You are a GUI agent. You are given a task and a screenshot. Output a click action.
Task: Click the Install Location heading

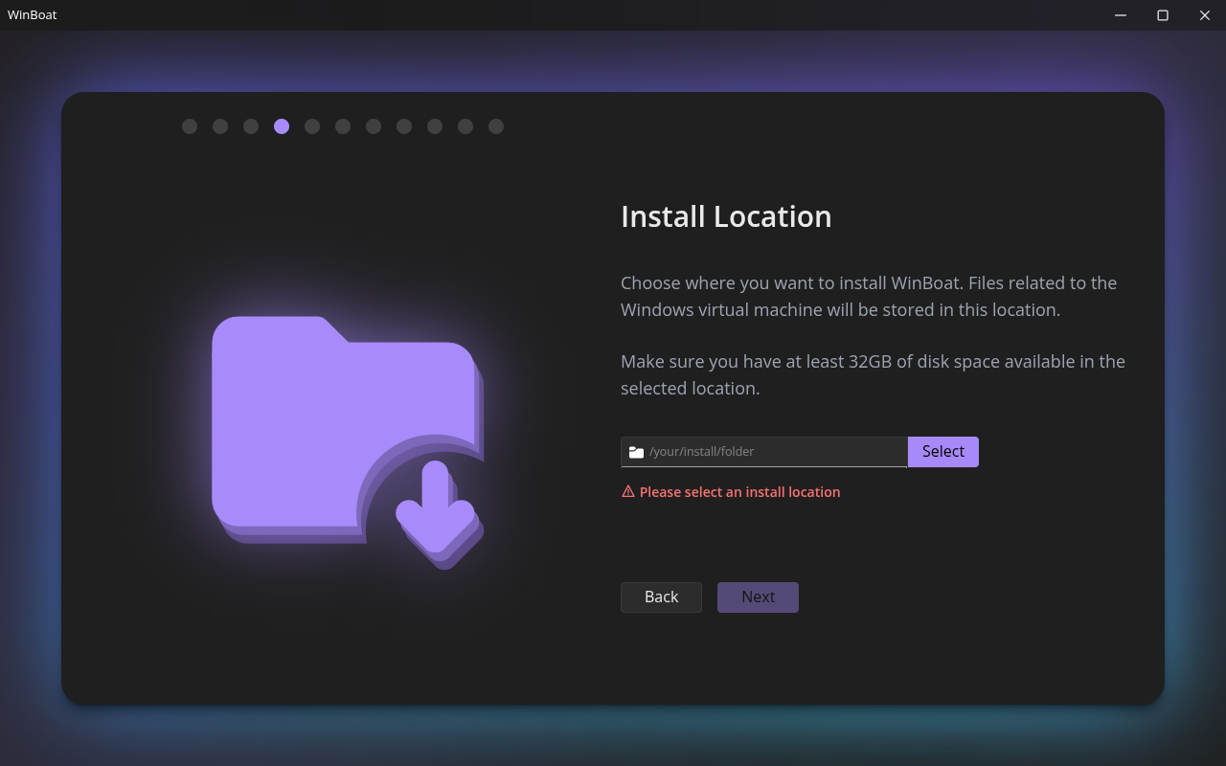click(x=726, y=216)
